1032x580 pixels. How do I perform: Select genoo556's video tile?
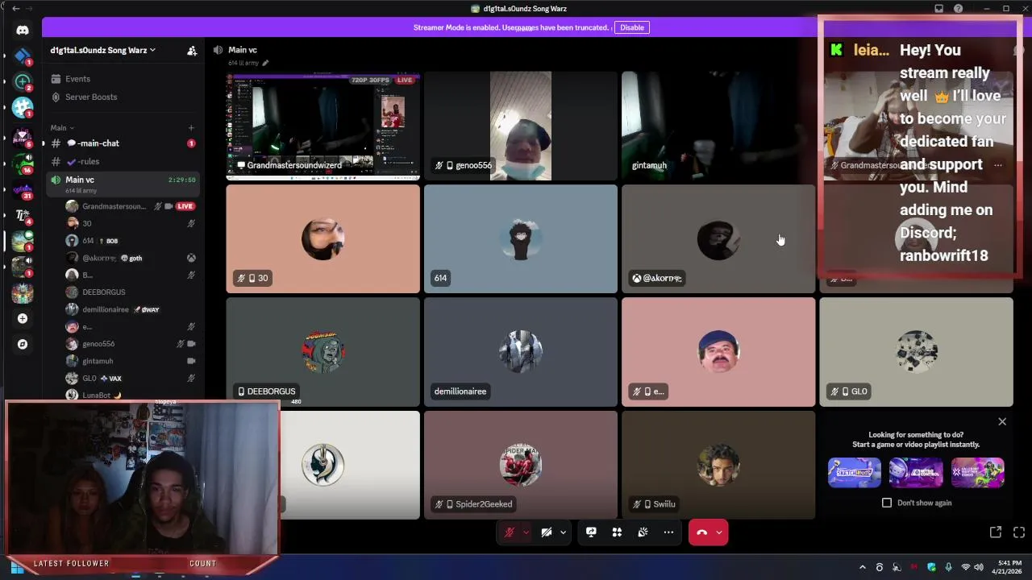(521, 126)
